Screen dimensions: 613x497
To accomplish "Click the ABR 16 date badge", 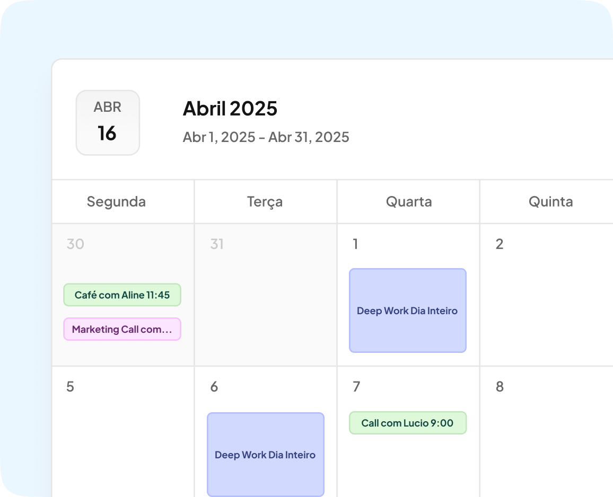I will (x=108, y=122).
